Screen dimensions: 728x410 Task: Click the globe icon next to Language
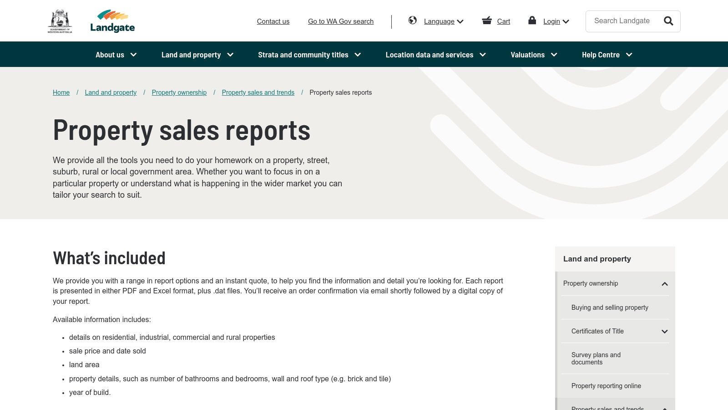pyautogui.click(x=412, y=20)
